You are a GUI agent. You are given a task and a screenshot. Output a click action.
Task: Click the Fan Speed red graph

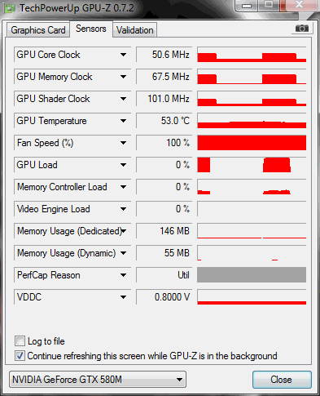252,143
